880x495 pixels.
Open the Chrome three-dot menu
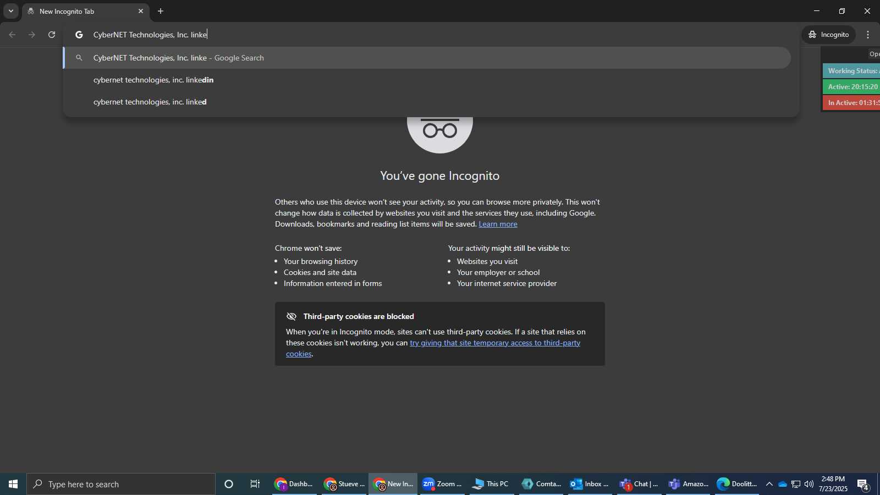click(x=868, y=35)
